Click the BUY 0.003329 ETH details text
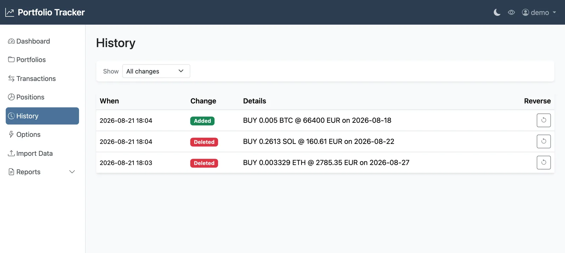 326,163
